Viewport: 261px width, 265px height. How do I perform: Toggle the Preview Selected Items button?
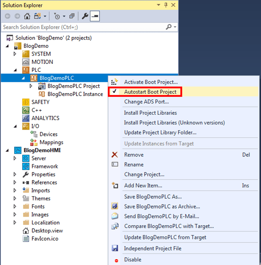94,16
